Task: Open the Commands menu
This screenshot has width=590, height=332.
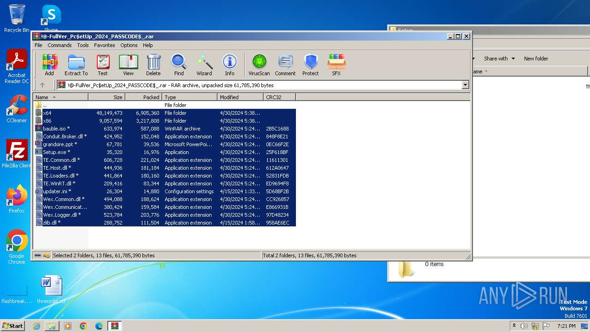Action: (x=59, y=45)
